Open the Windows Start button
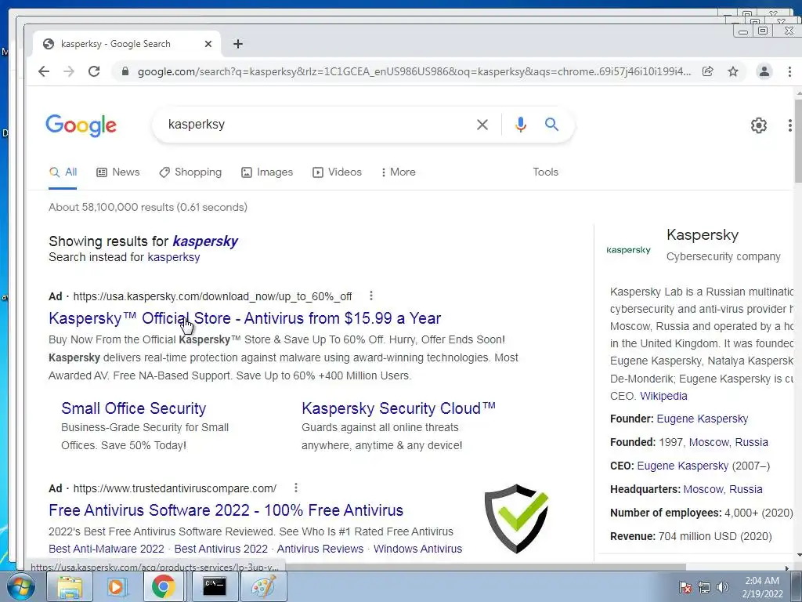This screenshot has width=802, height=602. point(20,586)
